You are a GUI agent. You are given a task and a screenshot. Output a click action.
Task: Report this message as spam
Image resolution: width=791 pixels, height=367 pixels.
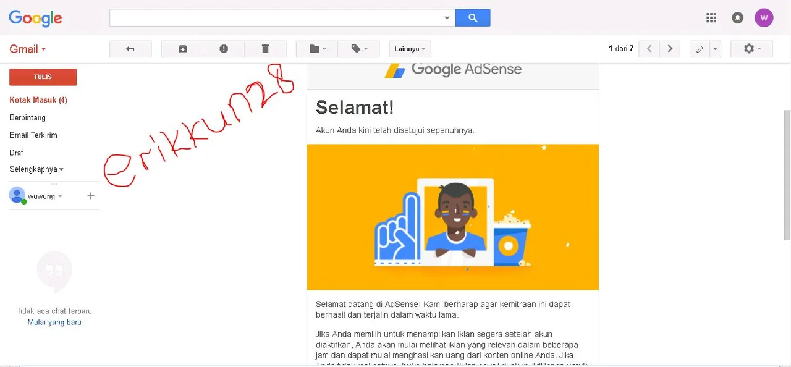click(224, 49)
